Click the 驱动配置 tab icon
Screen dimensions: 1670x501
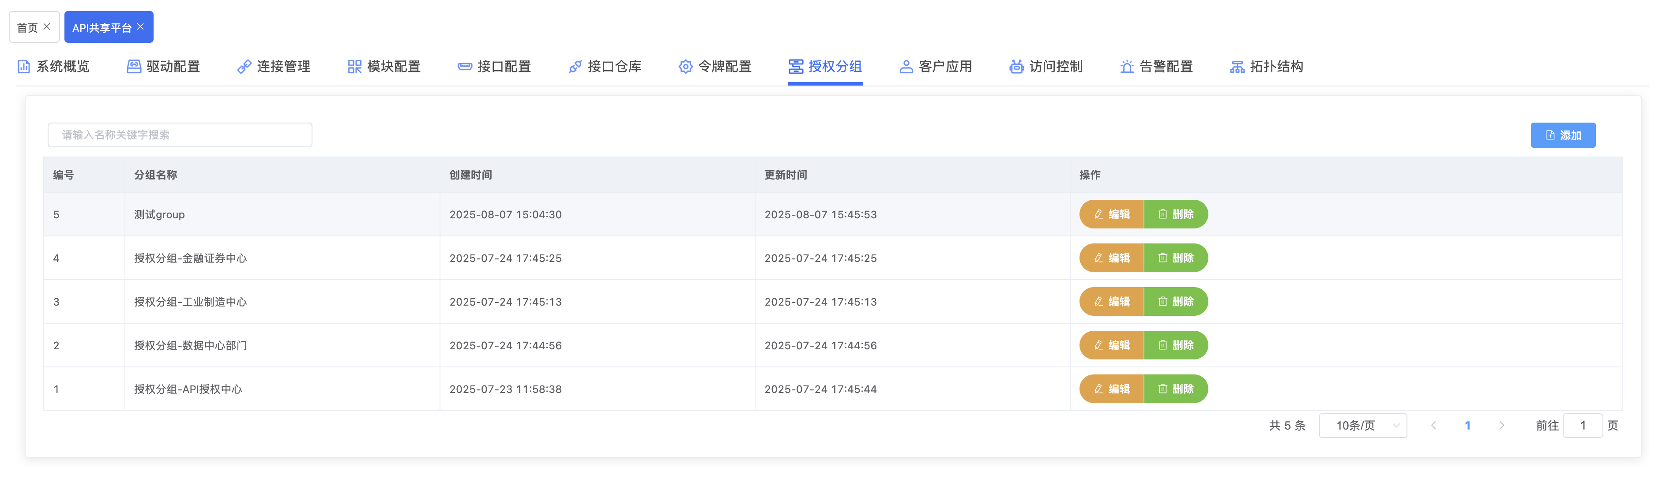[134, 67]
